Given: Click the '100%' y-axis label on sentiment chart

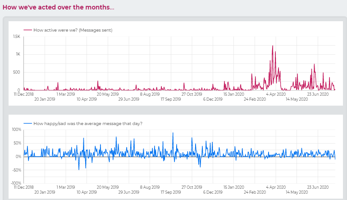Looking at the screenshot, I should 16,130.
